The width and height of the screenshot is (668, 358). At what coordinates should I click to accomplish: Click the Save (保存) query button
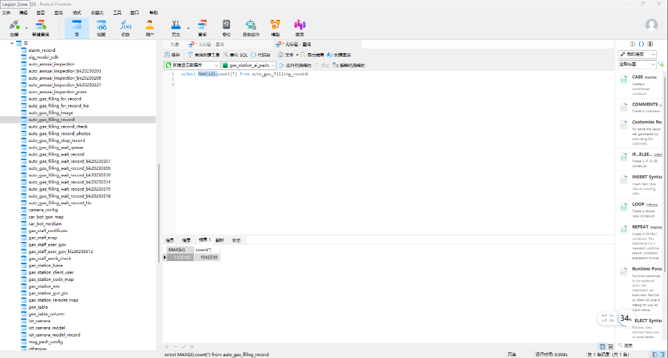172,55
